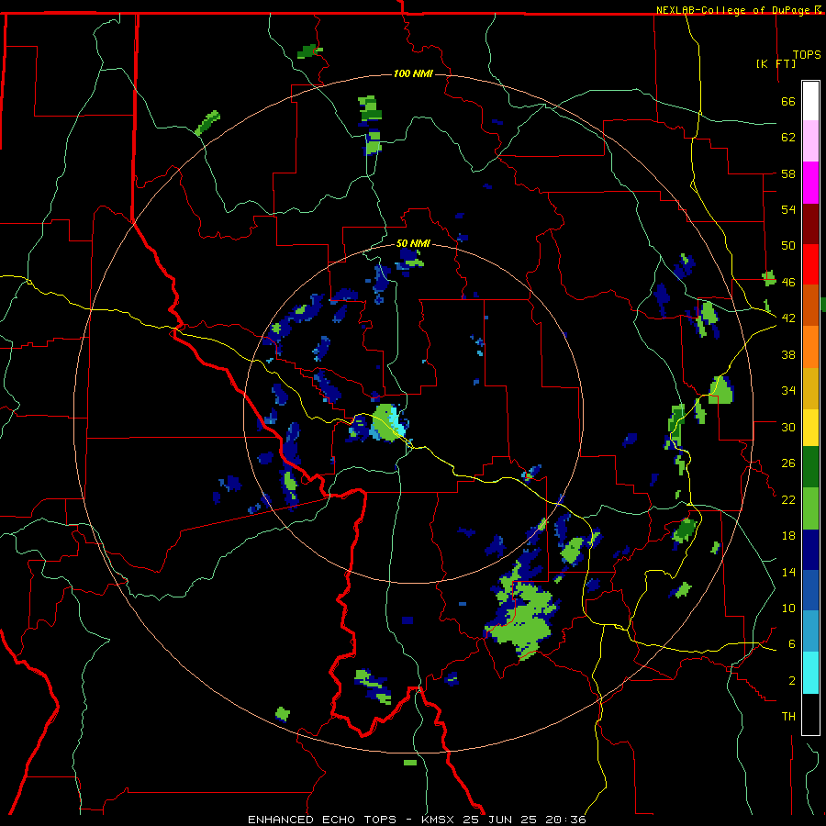Click the legend value 62

[x=788, y=138]
